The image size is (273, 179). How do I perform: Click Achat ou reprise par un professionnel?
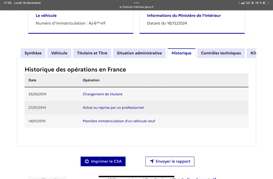113,108
